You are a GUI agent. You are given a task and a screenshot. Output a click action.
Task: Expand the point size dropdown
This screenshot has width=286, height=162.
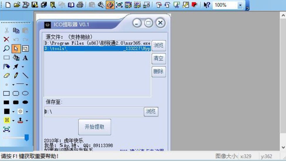(13, 85)
